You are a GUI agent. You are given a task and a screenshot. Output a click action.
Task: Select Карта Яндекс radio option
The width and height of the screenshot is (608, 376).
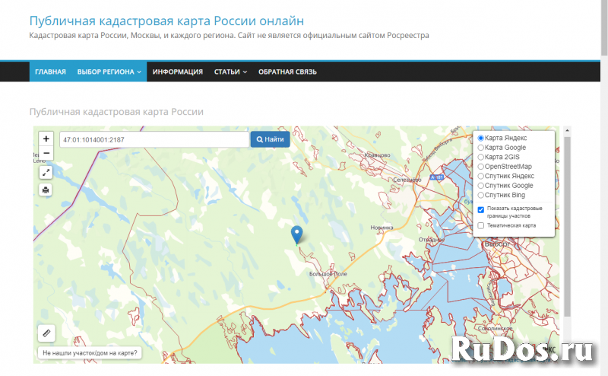click(x=481, y=138)
